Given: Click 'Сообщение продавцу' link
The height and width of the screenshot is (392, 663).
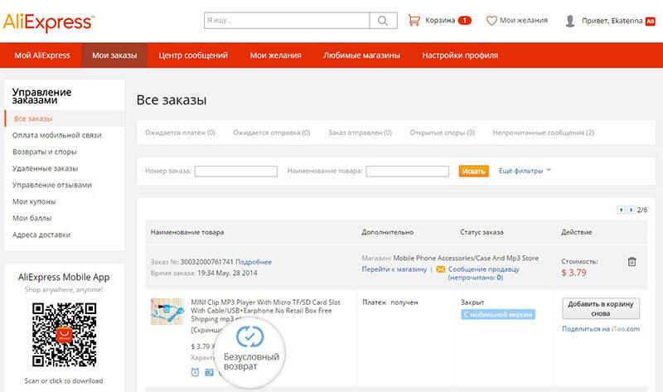Looking at the screenshot, I should point(484,269).
